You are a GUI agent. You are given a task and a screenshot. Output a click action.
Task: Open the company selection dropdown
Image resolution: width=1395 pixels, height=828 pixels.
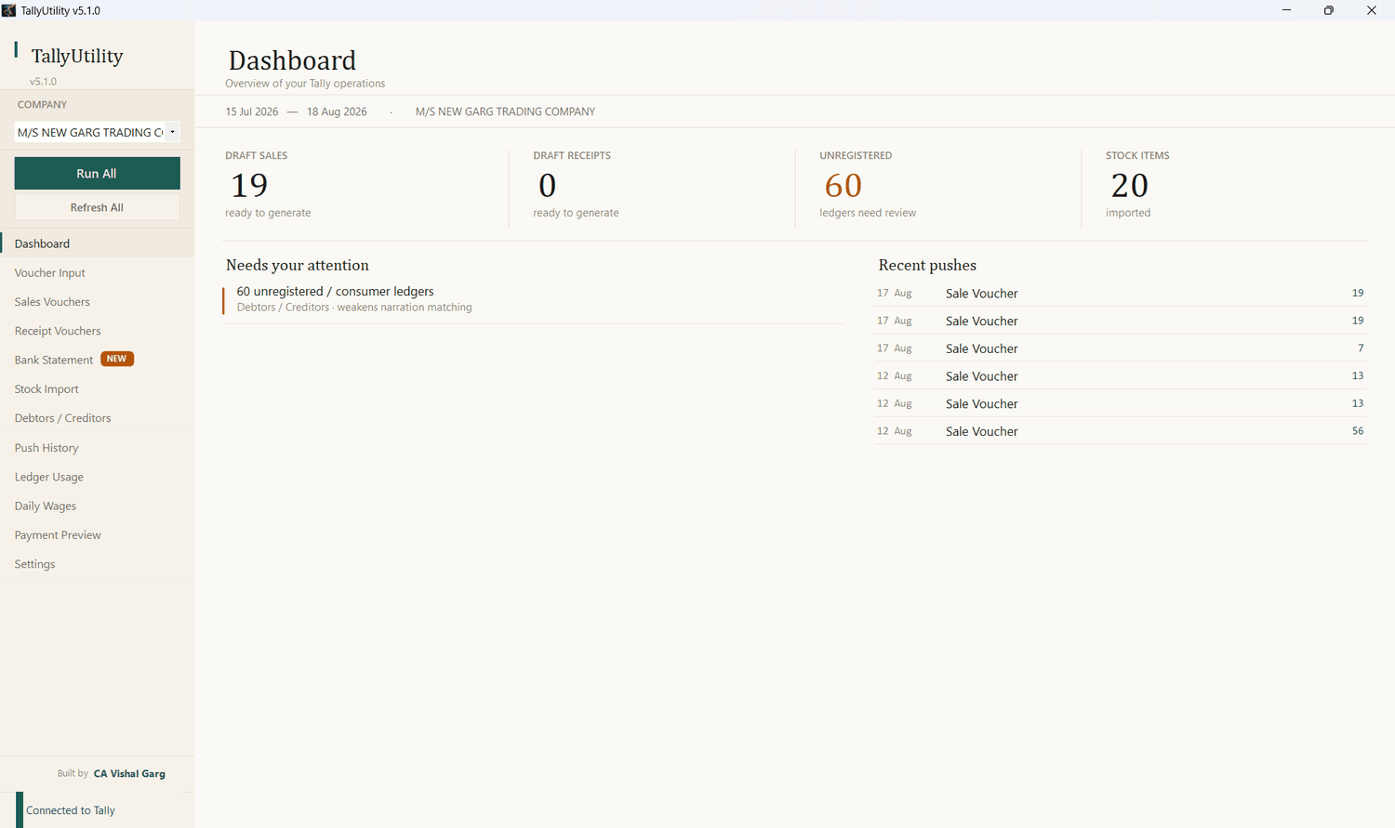[x=97, y=132]
